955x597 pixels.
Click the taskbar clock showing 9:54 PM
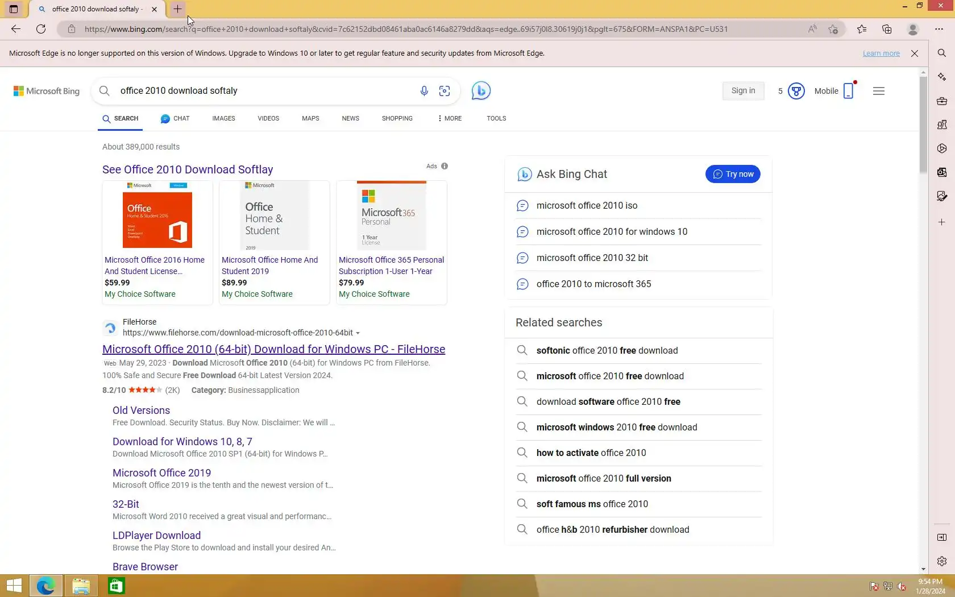click(x=931, y=586)
